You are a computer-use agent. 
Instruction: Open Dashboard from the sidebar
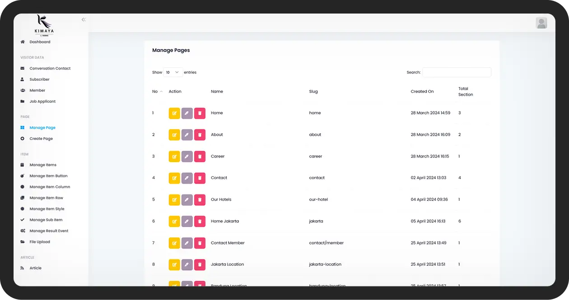tap(40, 42)
